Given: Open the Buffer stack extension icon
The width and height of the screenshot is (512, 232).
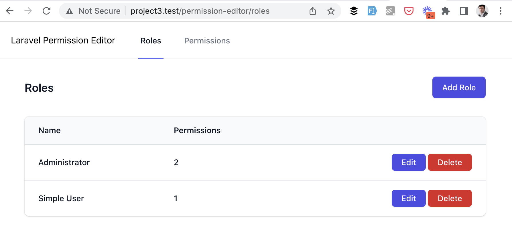Looking at the screenshot, I should tap(354, 11).
